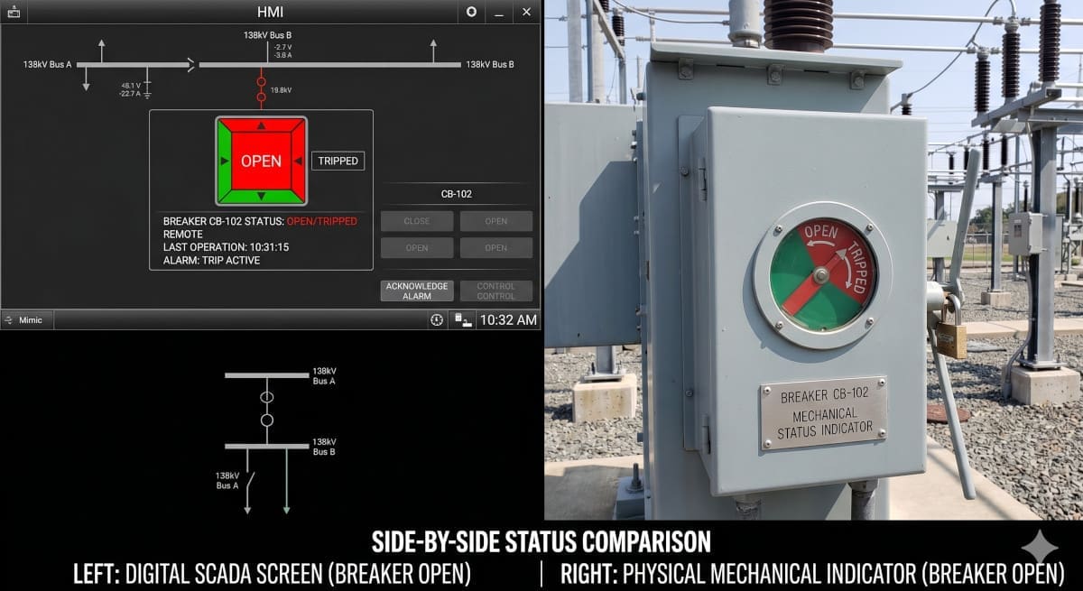The image size is (1083, 591).
Task: Click the 48.1 V measurement value
Action: tap(131, 86)
